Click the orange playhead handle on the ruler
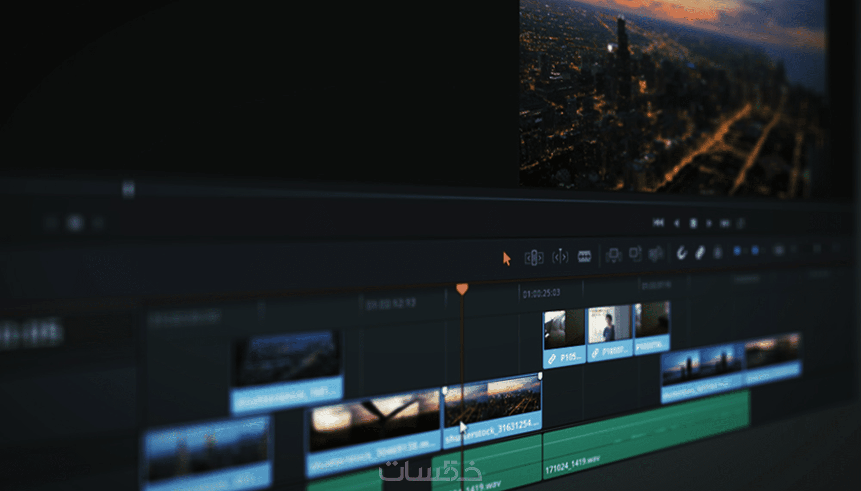The width and height of the screenshot is (861, 491). point(462,289)
